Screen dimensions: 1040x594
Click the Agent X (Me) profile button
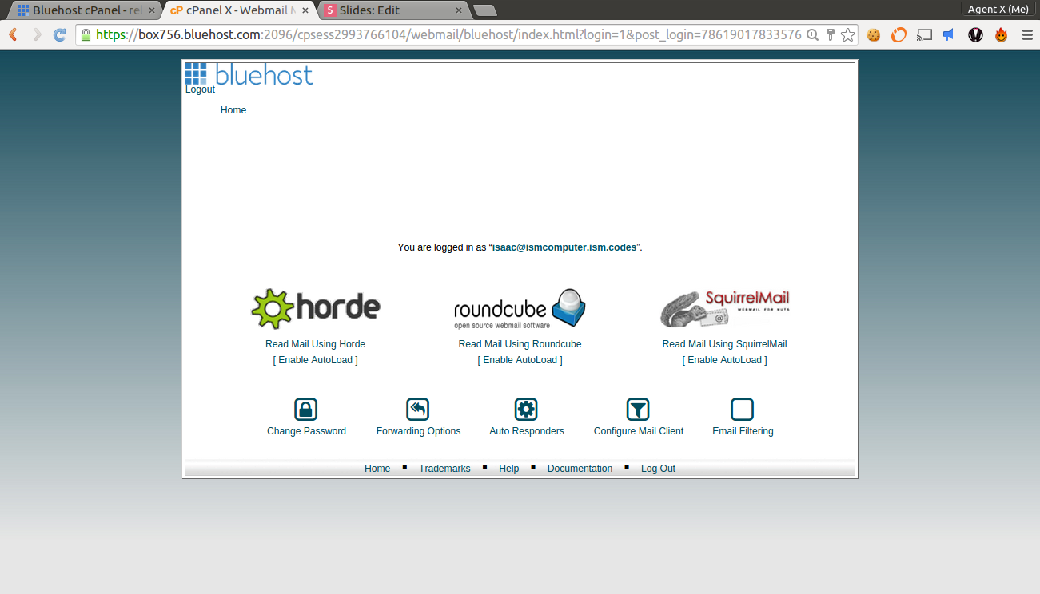pos(998,9)
